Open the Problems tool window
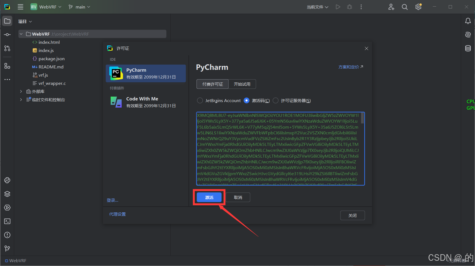This screenshot has height=266, width=475. coord(7,235)
